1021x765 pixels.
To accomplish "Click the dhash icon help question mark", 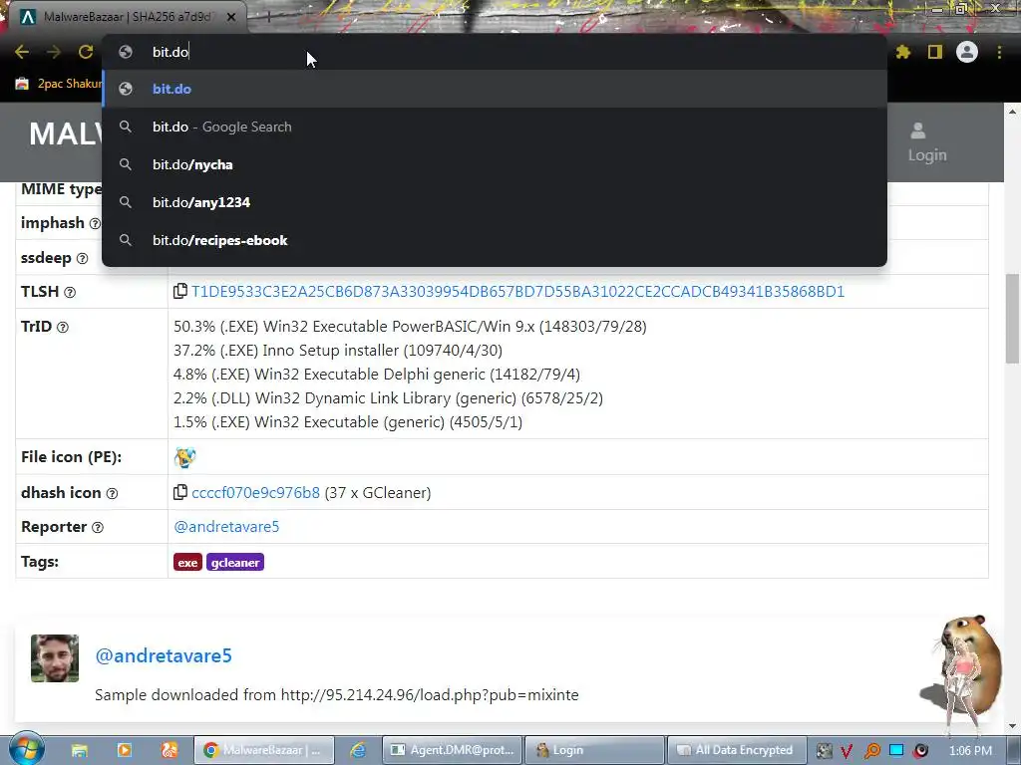I will [x=112, y=494].
